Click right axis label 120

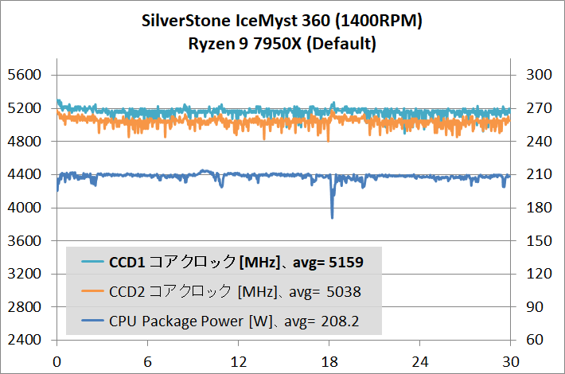click(x=539, y=274)
